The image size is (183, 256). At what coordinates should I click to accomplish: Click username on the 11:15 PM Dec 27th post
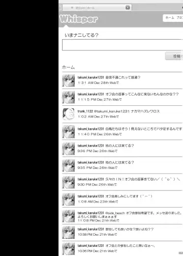(x=90, y=94)
